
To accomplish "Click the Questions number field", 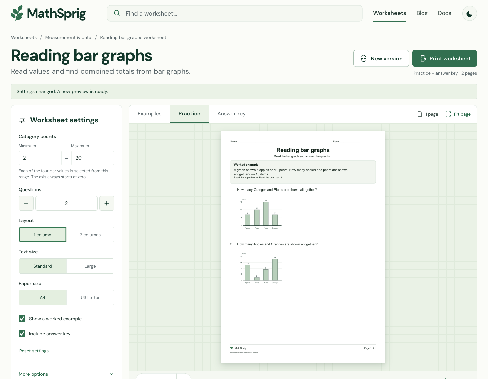I will pyautogui.click(x=66, y=203).
